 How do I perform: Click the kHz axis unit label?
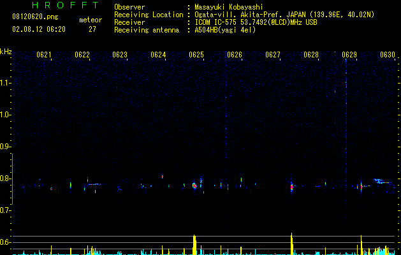pos(6,52)
